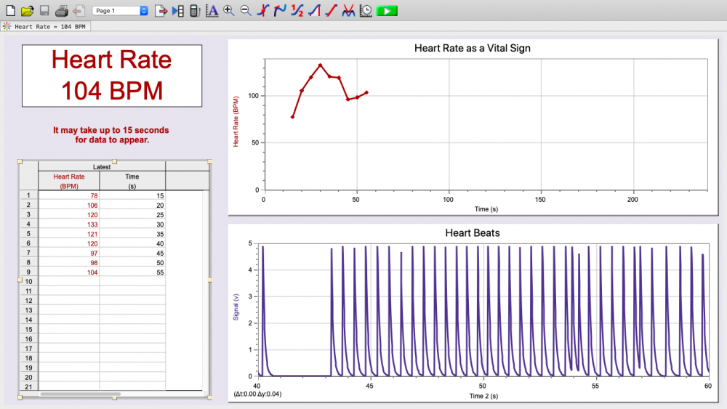Image resolution: width=727 pixels, height=409 pixels.
Task: Select the Zoom Out magnifier tool
Action: pyautogui.click(x=246, y=11)
